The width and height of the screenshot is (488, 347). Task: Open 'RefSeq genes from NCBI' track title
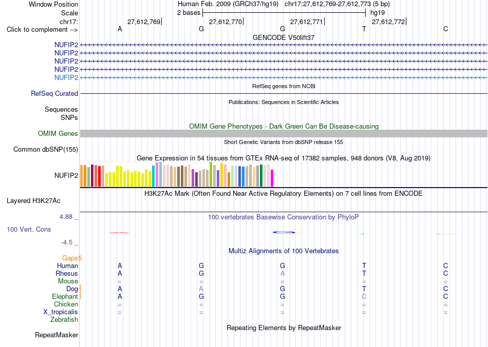tap(284, 86)
